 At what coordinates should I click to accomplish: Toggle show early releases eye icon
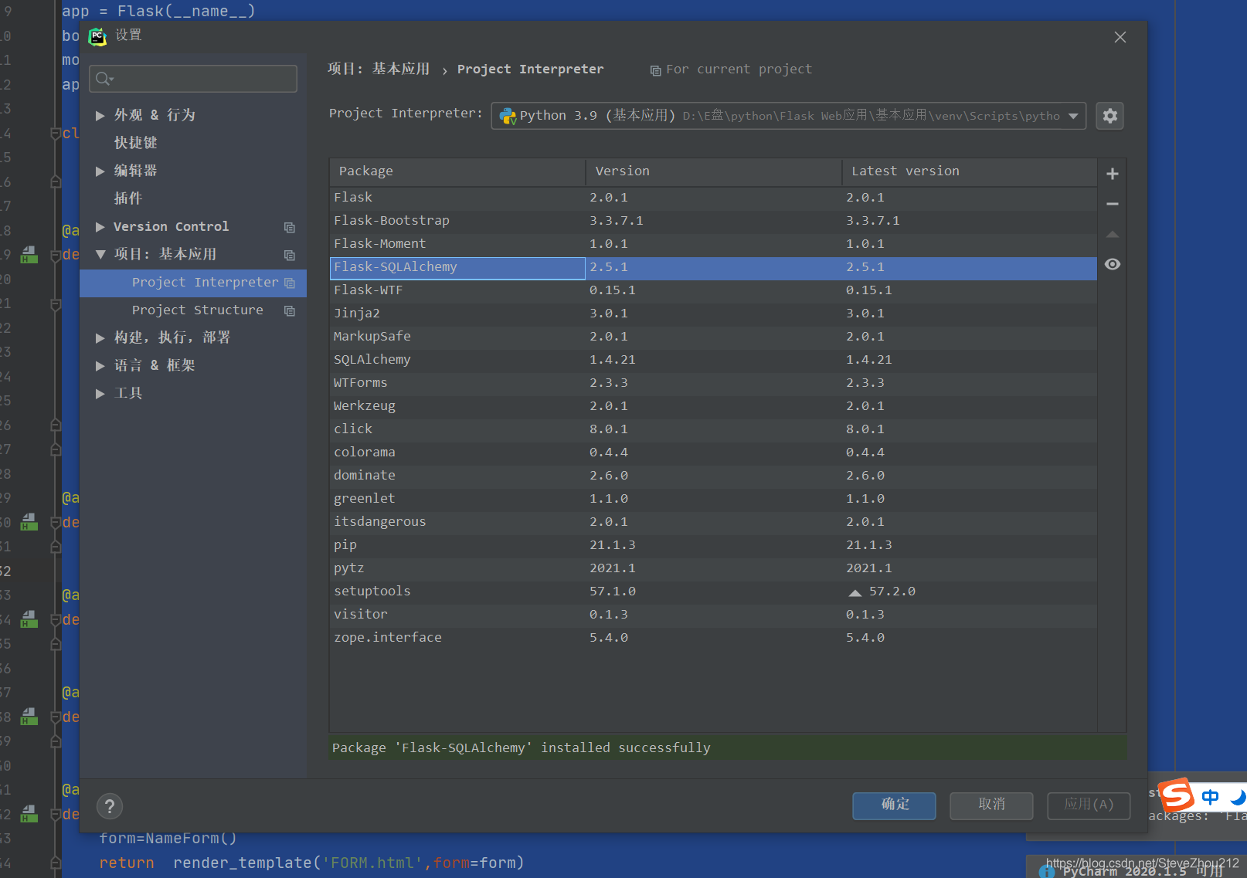[x=1112, y=264]
